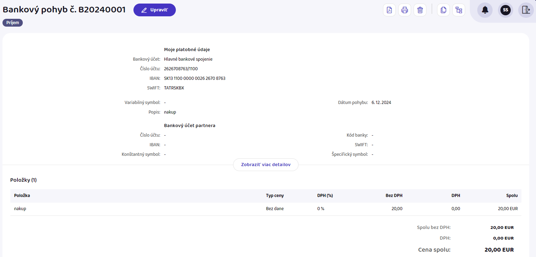
Task: Log out using the door exit icon
Action: [x=526, y=10]
